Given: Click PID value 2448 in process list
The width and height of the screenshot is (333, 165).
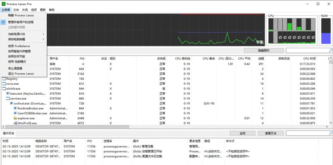Looking at the screenshot, I should (x=81, y=118).
